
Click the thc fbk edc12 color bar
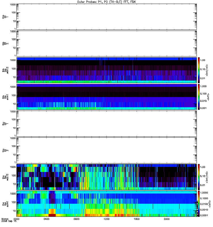[199, 177]
